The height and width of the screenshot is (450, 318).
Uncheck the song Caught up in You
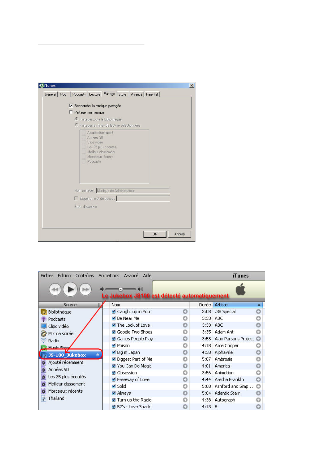click(114, 311)
